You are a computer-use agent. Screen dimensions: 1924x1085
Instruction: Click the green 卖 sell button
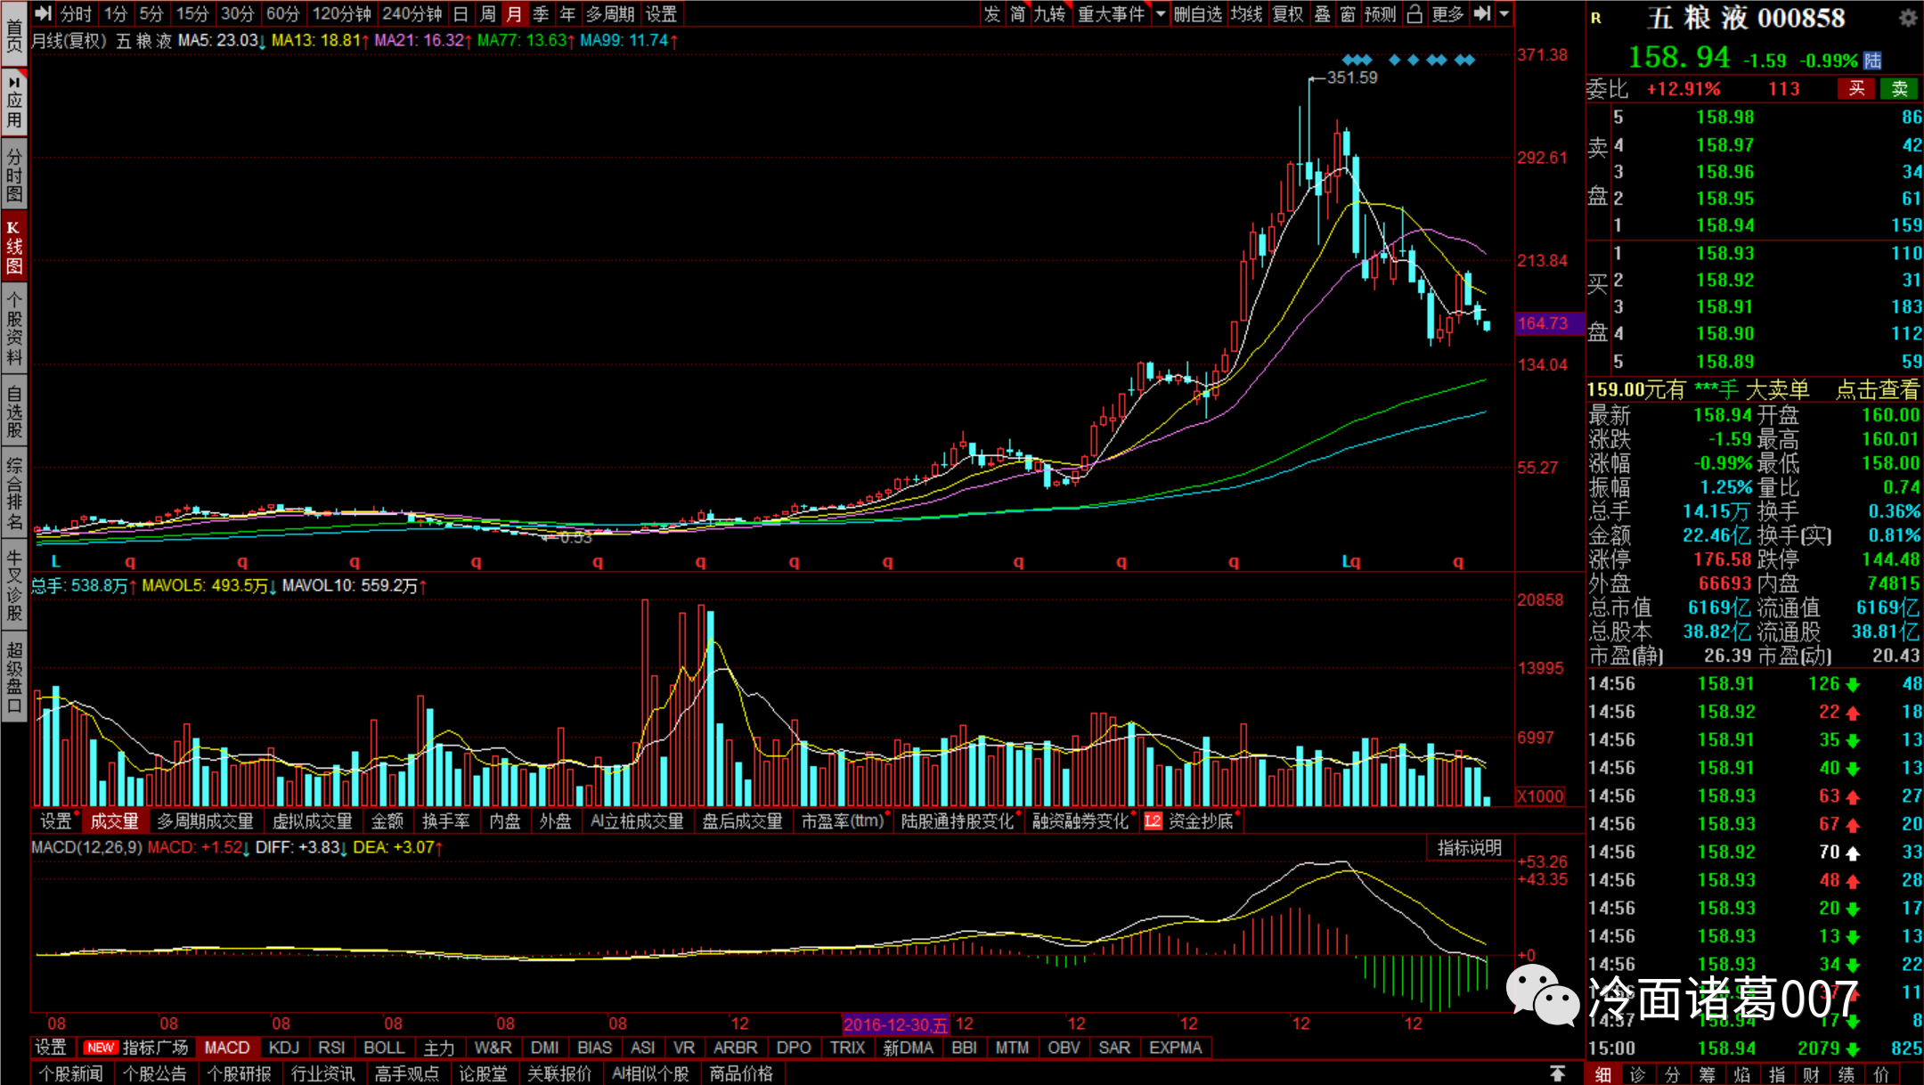click(x=1900, y=88)
